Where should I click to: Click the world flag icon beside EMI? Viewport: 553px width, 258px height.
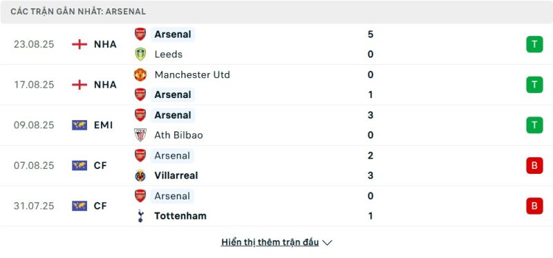79,125
